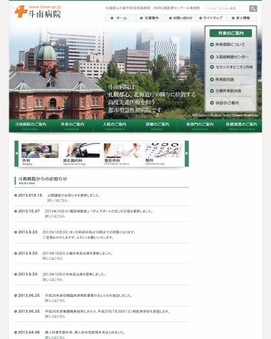Image resolution: width=271 pixels, height=339 pixels.
Task: Click the bullet icon beside 2013.10.07
Action: click(16, 212)
